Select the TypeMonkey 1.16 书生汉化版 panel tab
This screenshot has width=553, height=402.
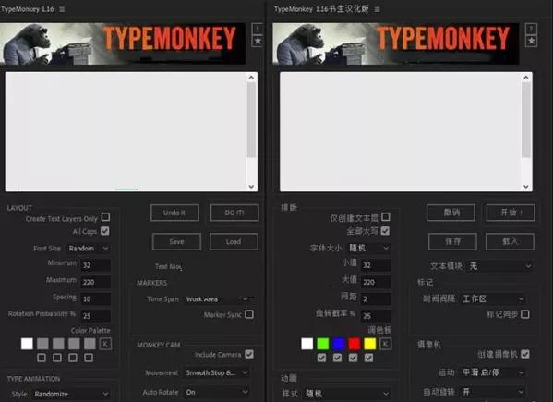[321, 9]
